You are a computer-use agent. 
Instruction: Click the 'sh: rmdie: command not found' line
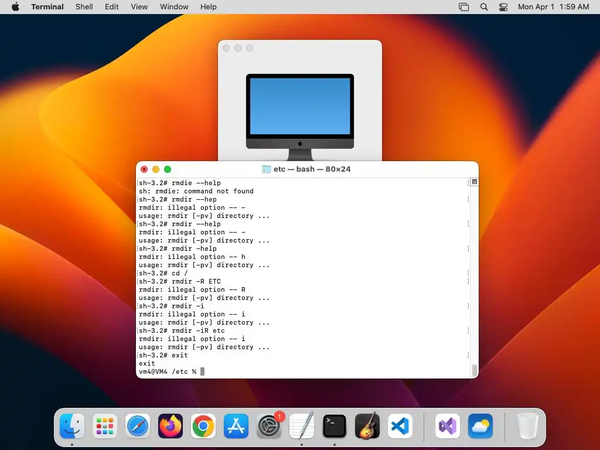click(x=196, y=191)
